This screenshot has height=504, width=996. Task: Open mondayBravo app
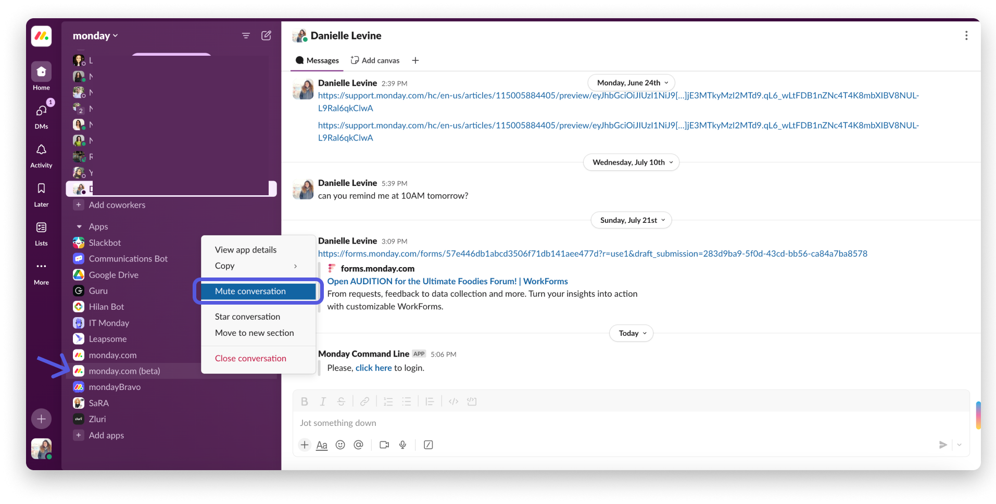click(115, 387)
